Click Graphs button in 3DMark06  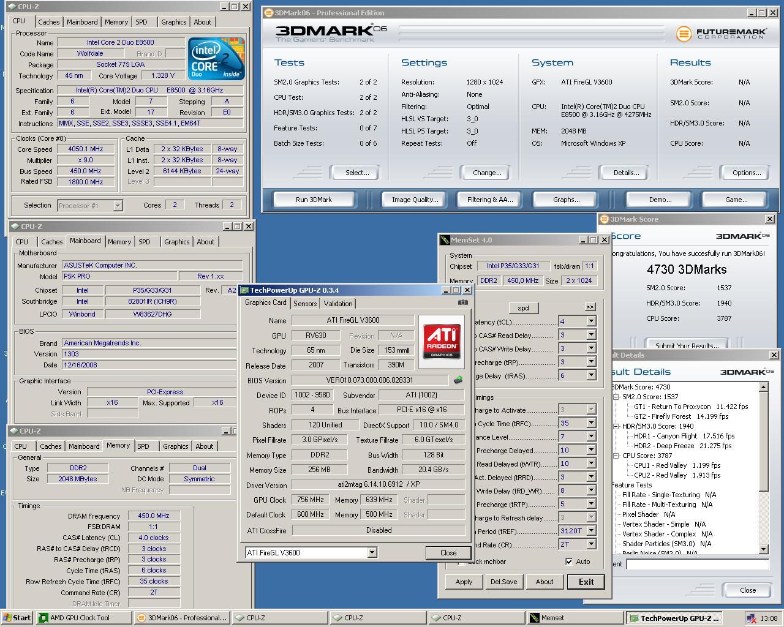pos(567,200)
